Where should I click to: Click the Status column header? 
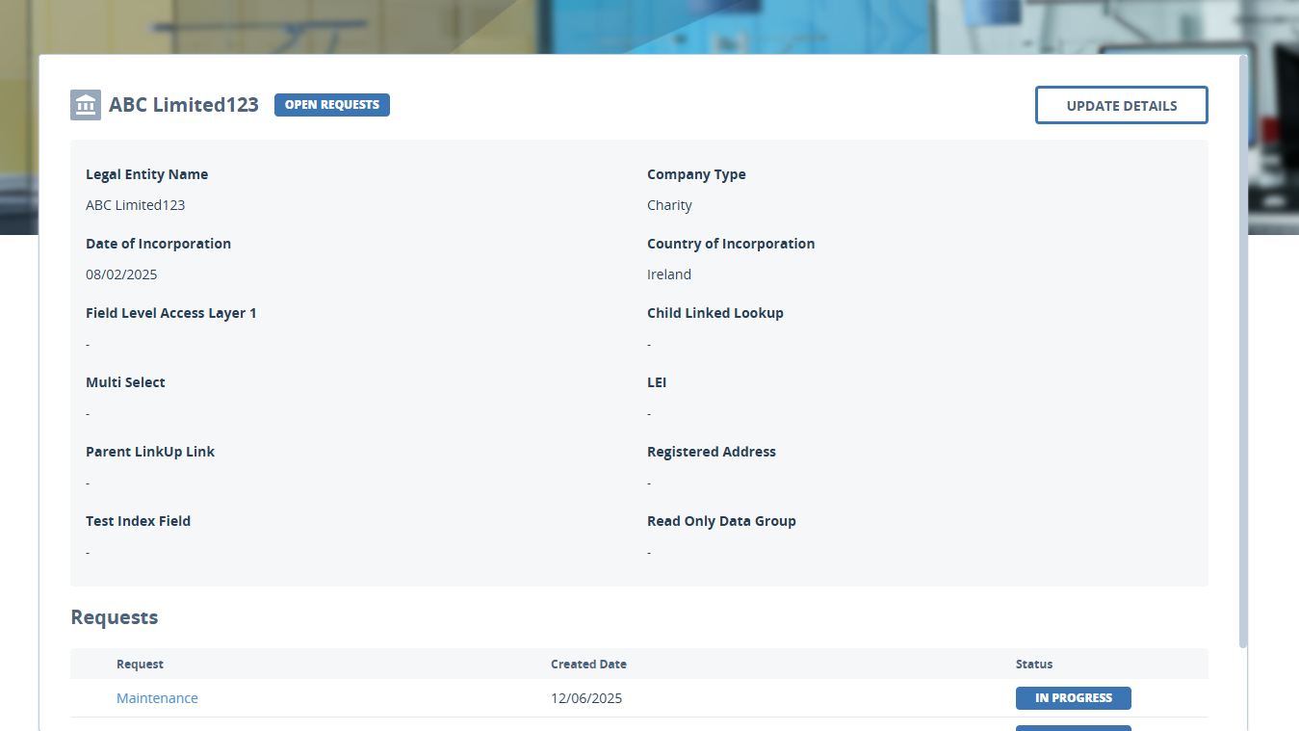pos(1033,664)
